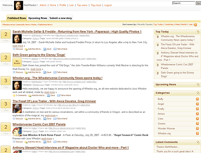Collapse the Categories panel
This screenshot has height=153, width=201.
pos(197,93)
